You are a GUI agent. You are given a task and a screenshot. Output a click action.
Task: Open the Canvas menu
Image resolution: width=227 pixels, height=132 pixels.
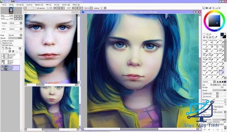pos(20,5)
